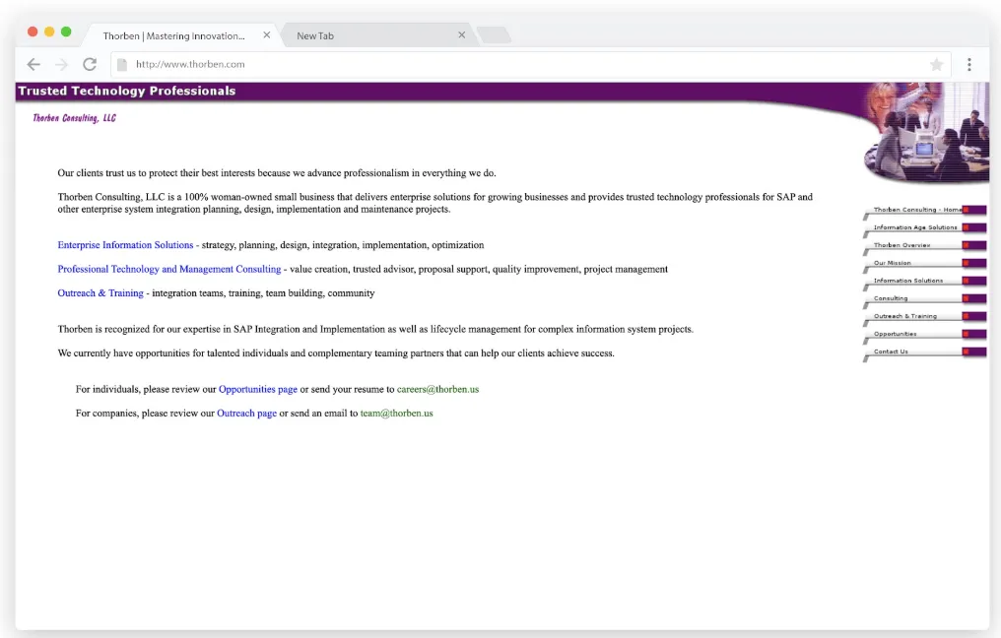Choose Information Solutions in the side menu
This screenshot has height=638, width=1001.
coord(925,282)
